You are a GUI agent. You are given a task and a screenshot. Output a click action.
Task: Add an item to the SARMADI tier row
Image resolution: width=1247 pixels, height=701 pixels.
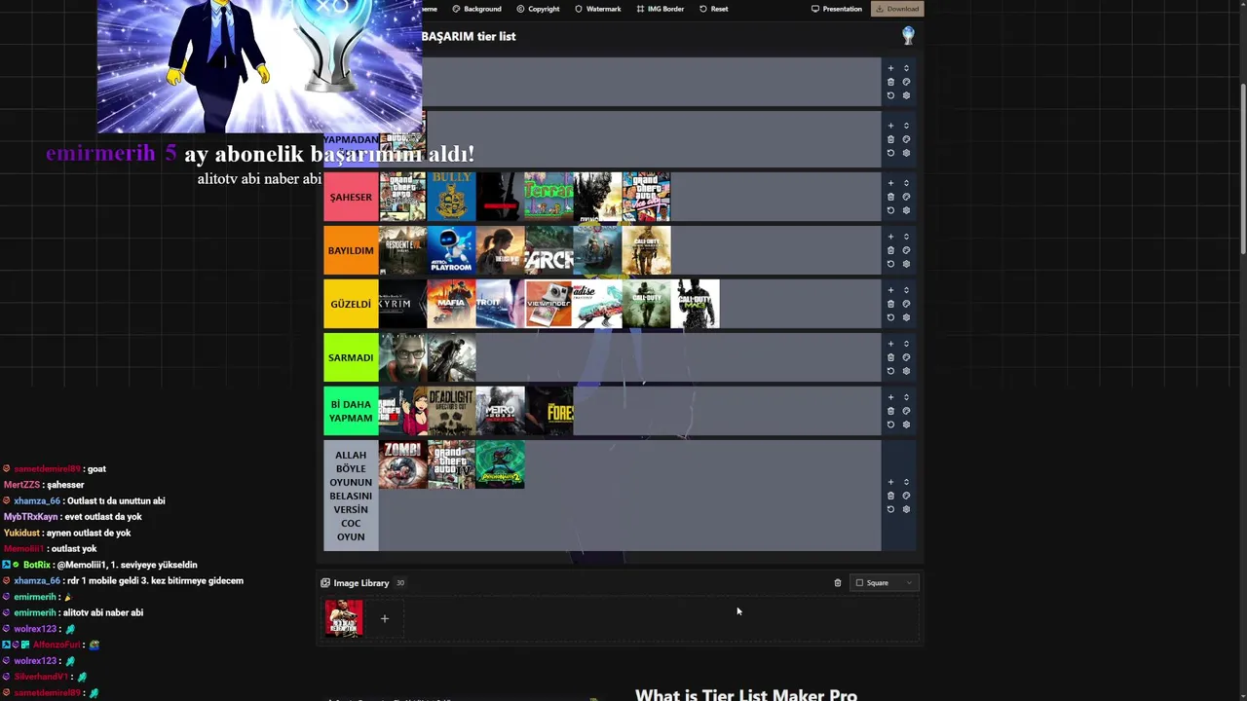point(890,344)
